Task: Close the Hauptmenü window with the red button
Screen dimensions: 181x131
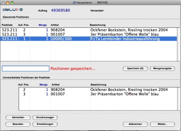Action: (x=3, y=2)
